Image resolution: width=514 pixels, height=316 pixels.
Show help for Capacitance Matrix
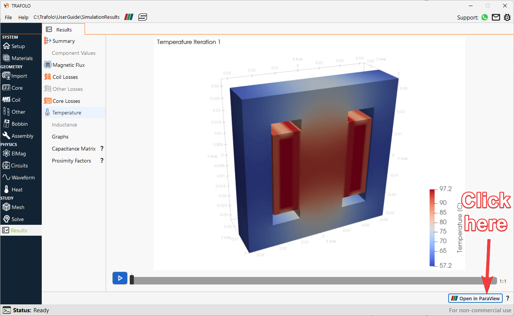[x=102, y=149]
